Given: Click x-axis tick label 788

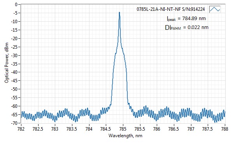Looking at the screenshot, I should pos(225,129).
